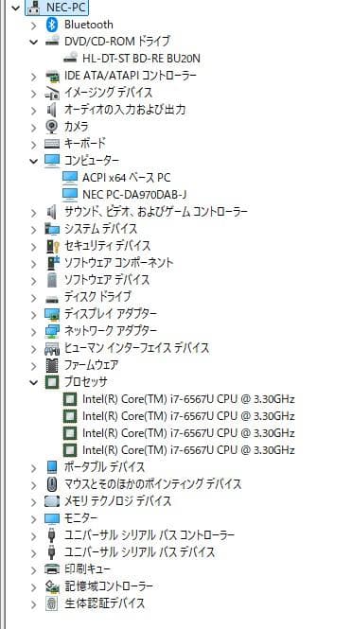Click the サウンド、ビデオ、およびゲーム コントローラー speaker icon
The image size is (352, 629).
pyautogui.click(x=52, y=212)
